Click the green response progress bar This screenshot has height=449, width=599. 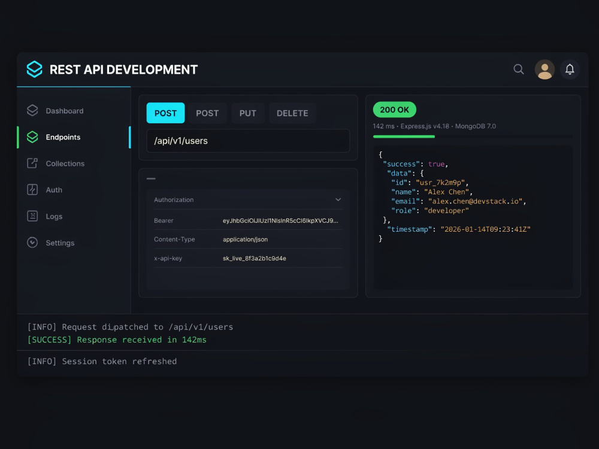[x=404, y=136]
